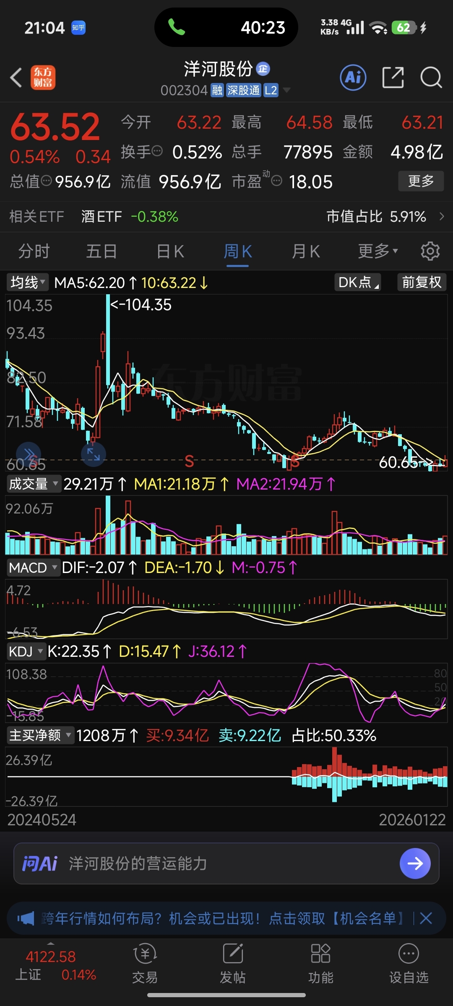
Task: Open chart settings gear icon
Action: [430, 251]
